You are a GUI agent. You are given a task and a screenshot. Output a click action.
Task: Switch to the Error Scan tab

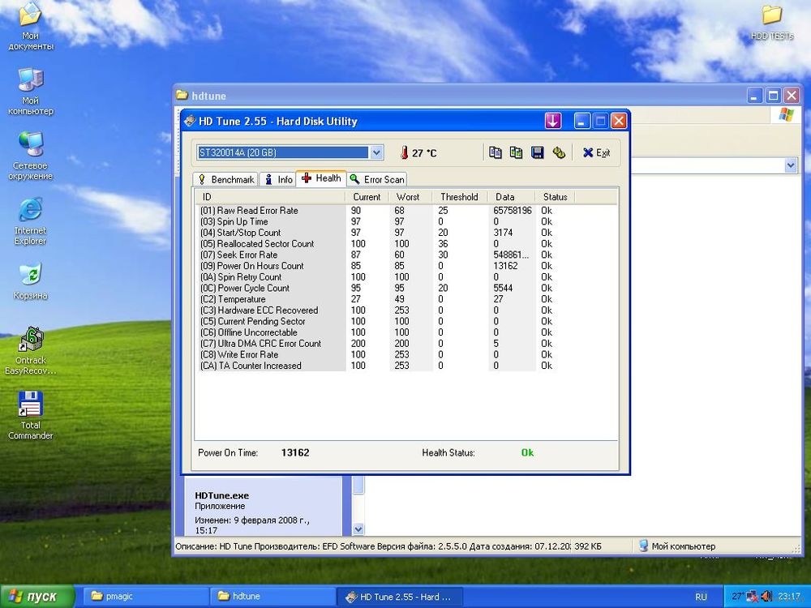click(x=377, y=179)
